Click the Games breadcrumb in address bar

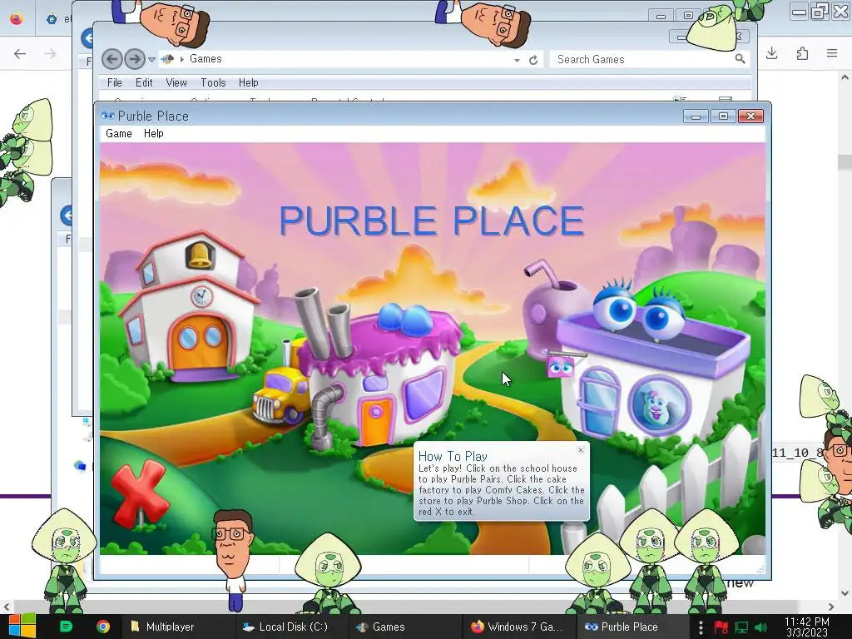coord(206,59)
